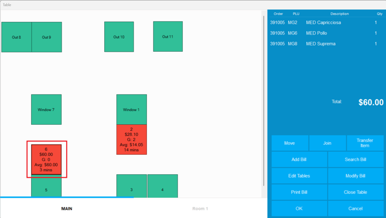Click the Qty column header
This screenshot has width=386, height=218.
(x=379, y=14)
